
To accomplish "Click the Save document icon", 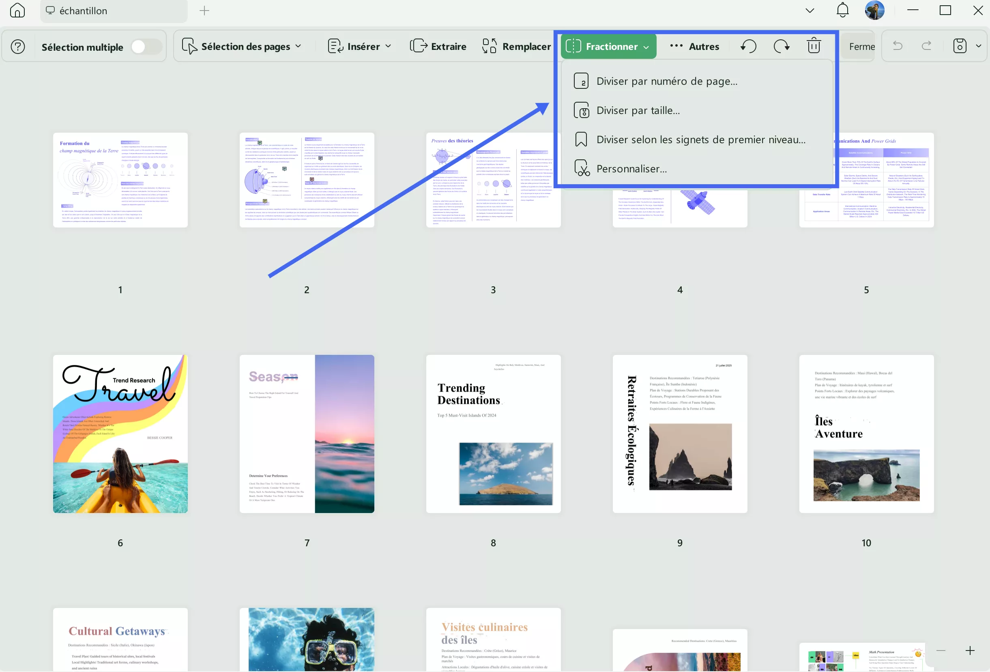I will tap(959, 45).
